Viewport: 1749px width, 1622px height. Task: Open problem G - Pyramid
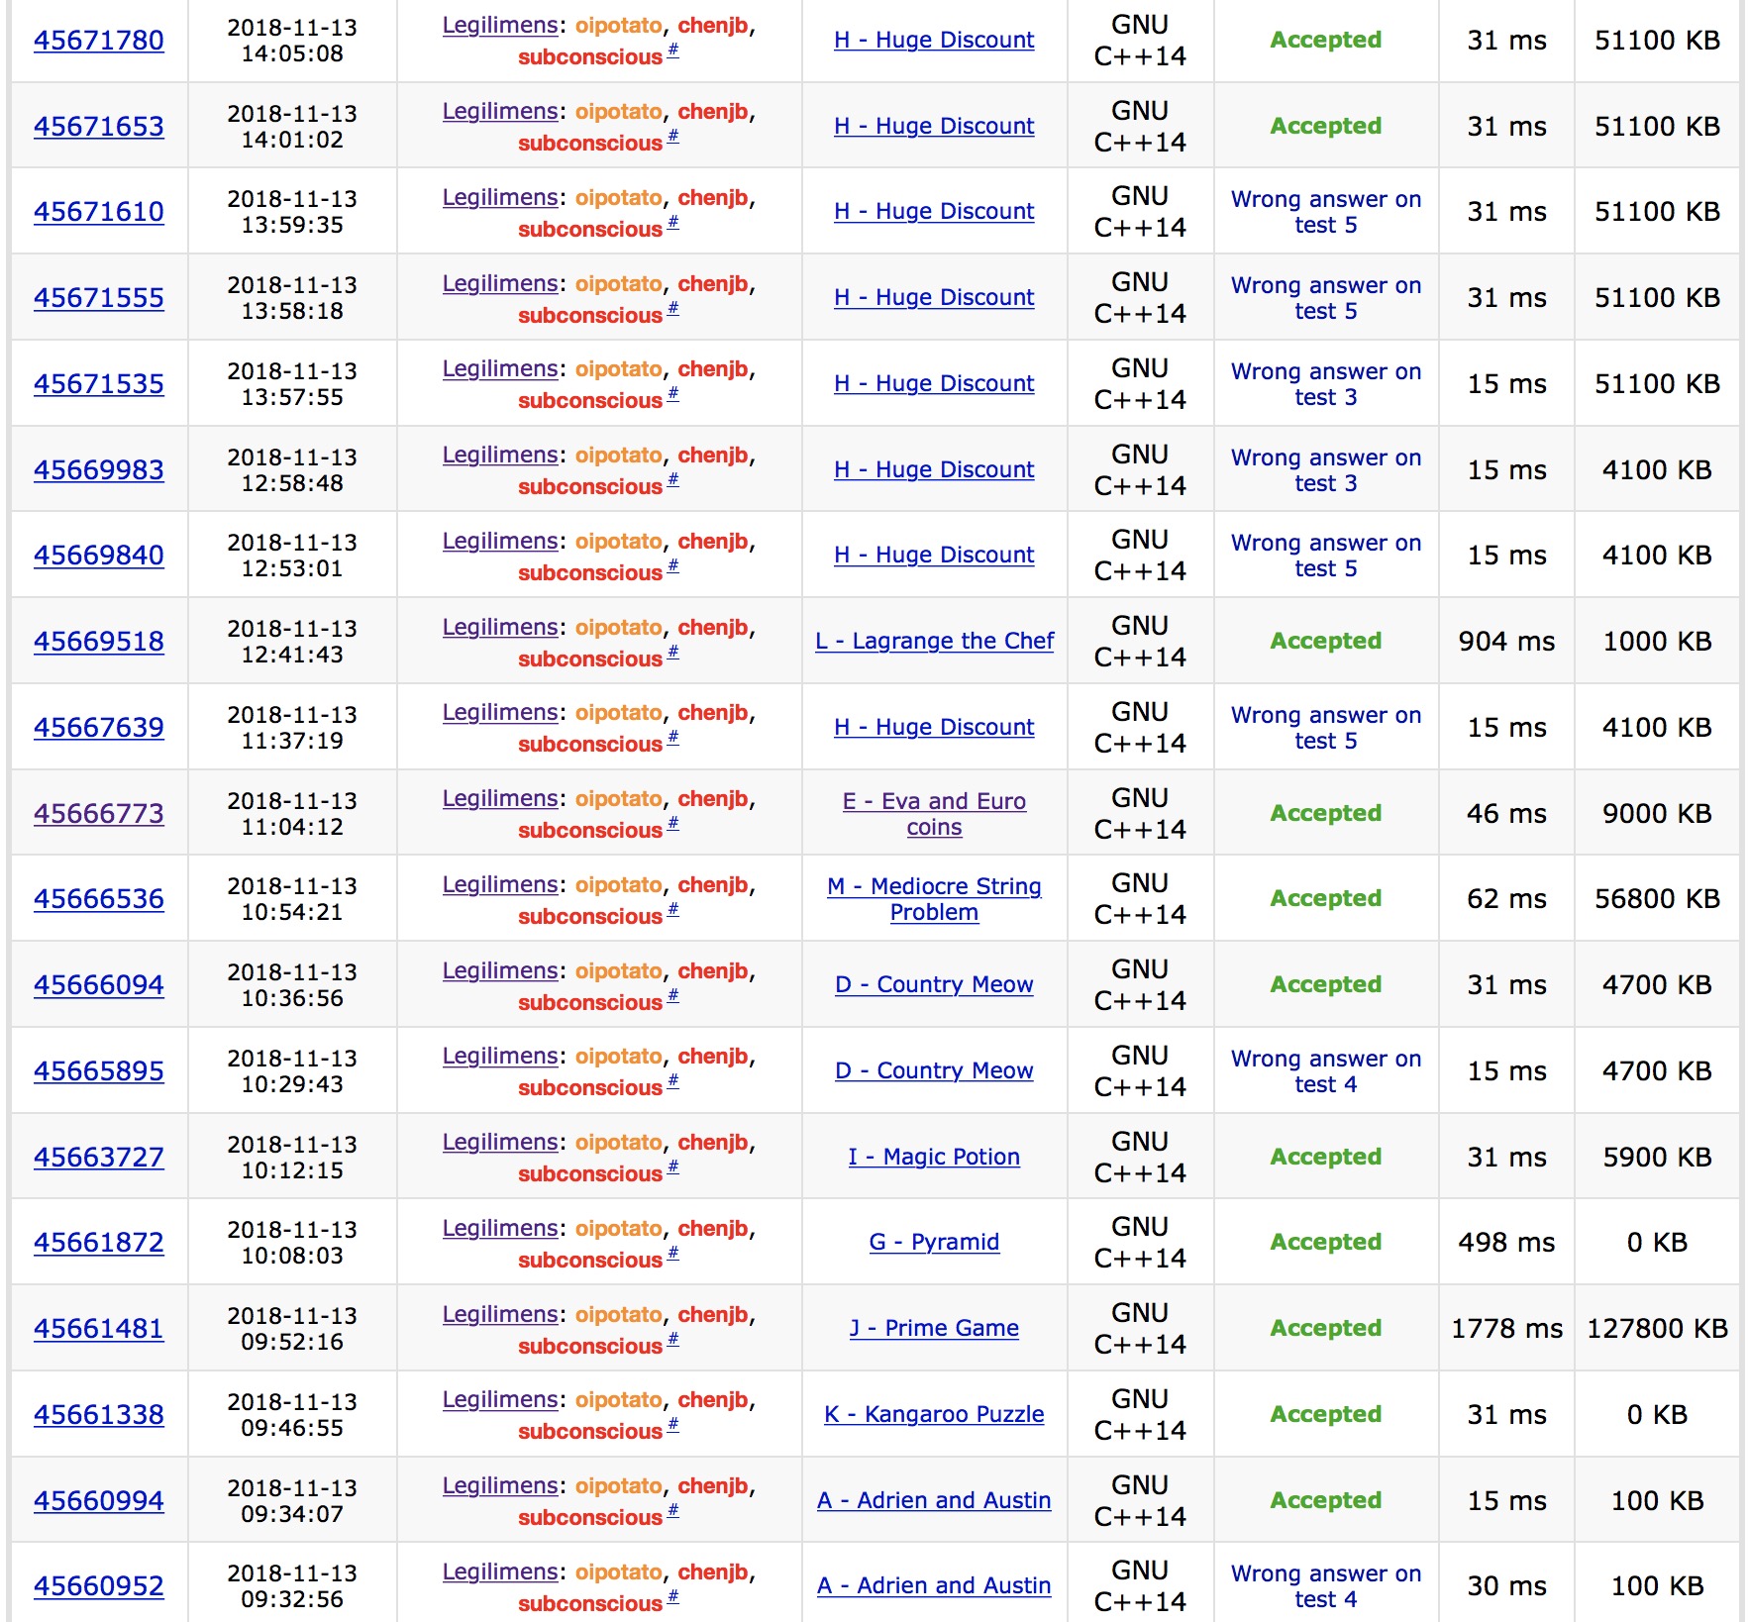click(934, 1242)
